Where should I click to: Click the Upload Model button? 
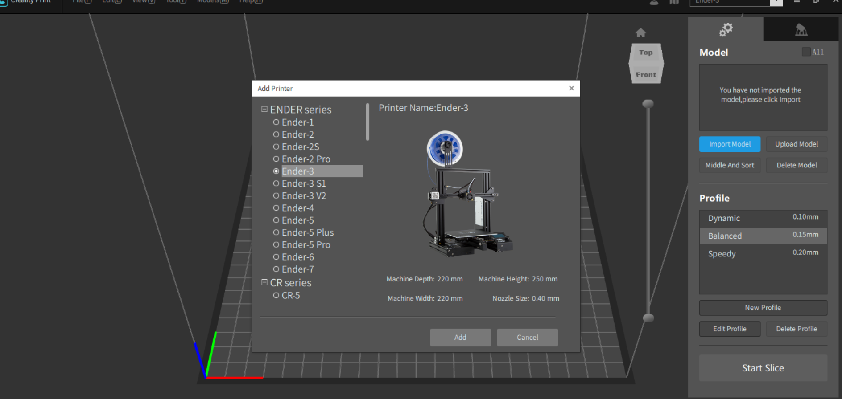(x=797, y=144)
